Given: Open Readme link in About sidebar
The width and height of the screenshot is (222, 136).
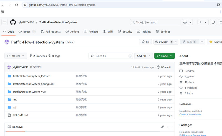Looking at the screenshot, I should coord(187,71).
